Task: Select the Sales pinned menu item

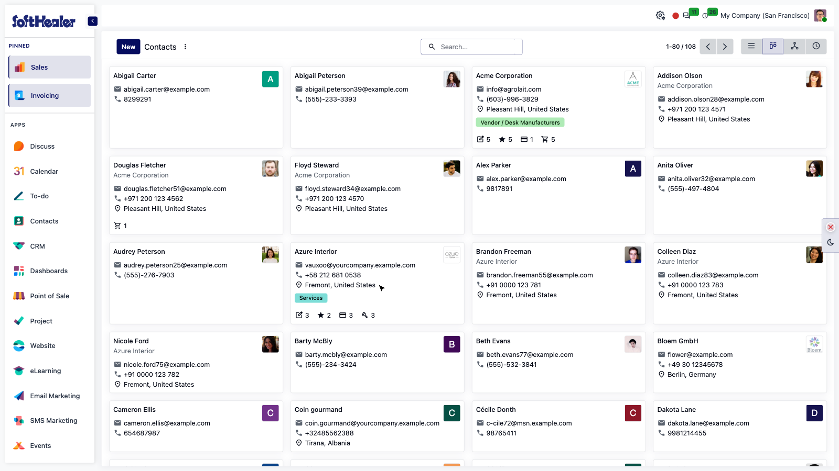Action: coord(50,68)
